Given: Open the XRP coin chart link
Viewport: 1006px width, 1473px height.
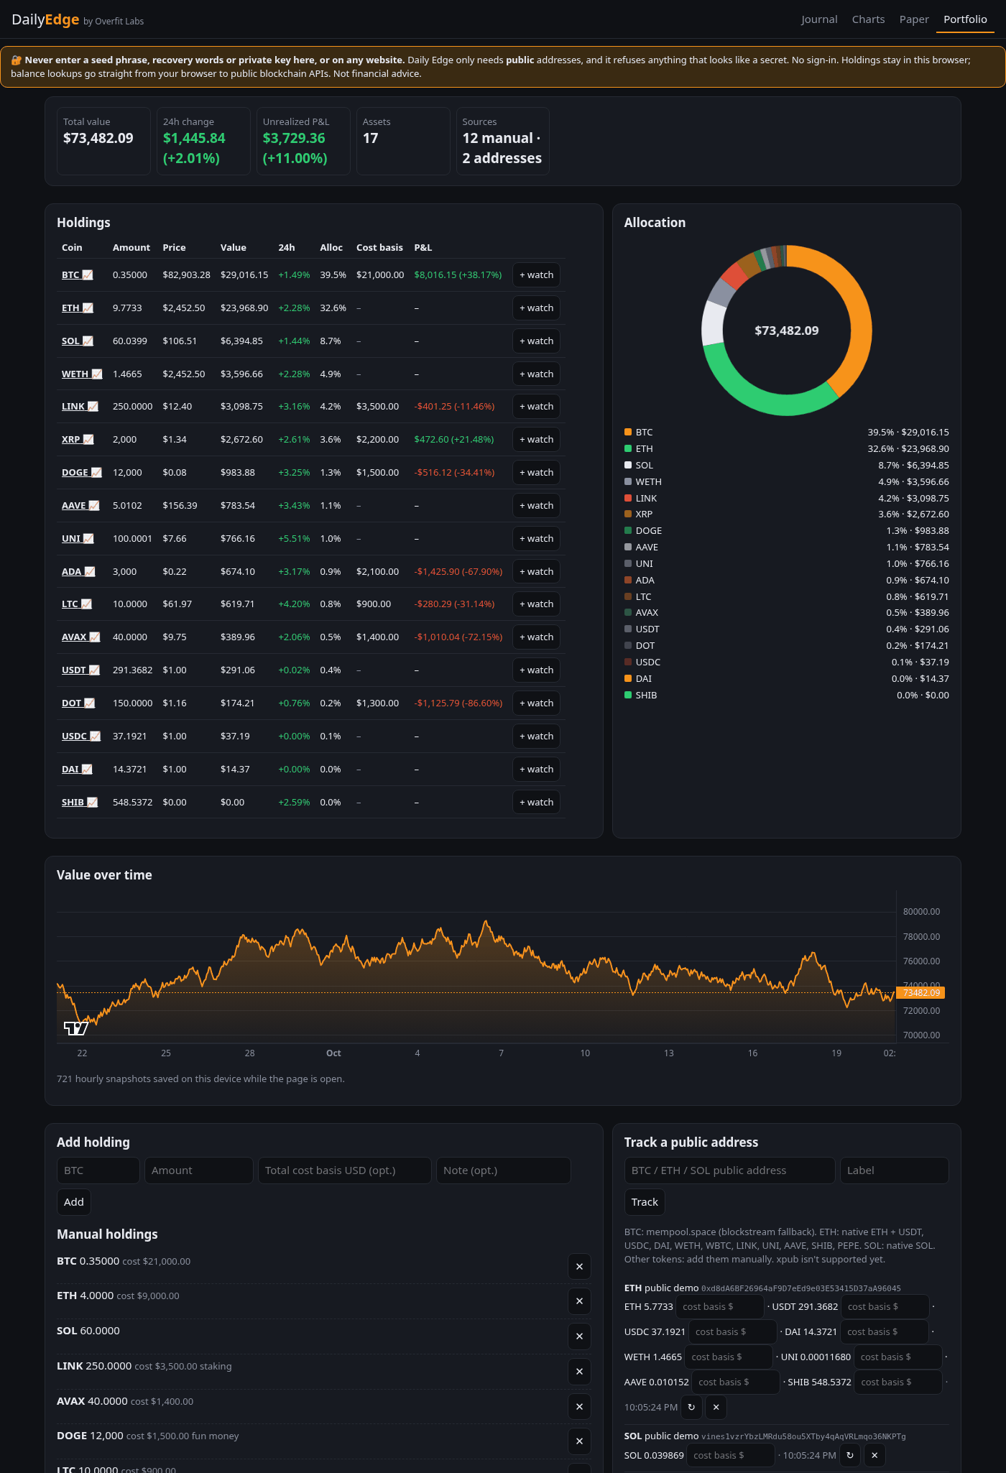Looking at the screenshot, I should click(x=78, y=440).
